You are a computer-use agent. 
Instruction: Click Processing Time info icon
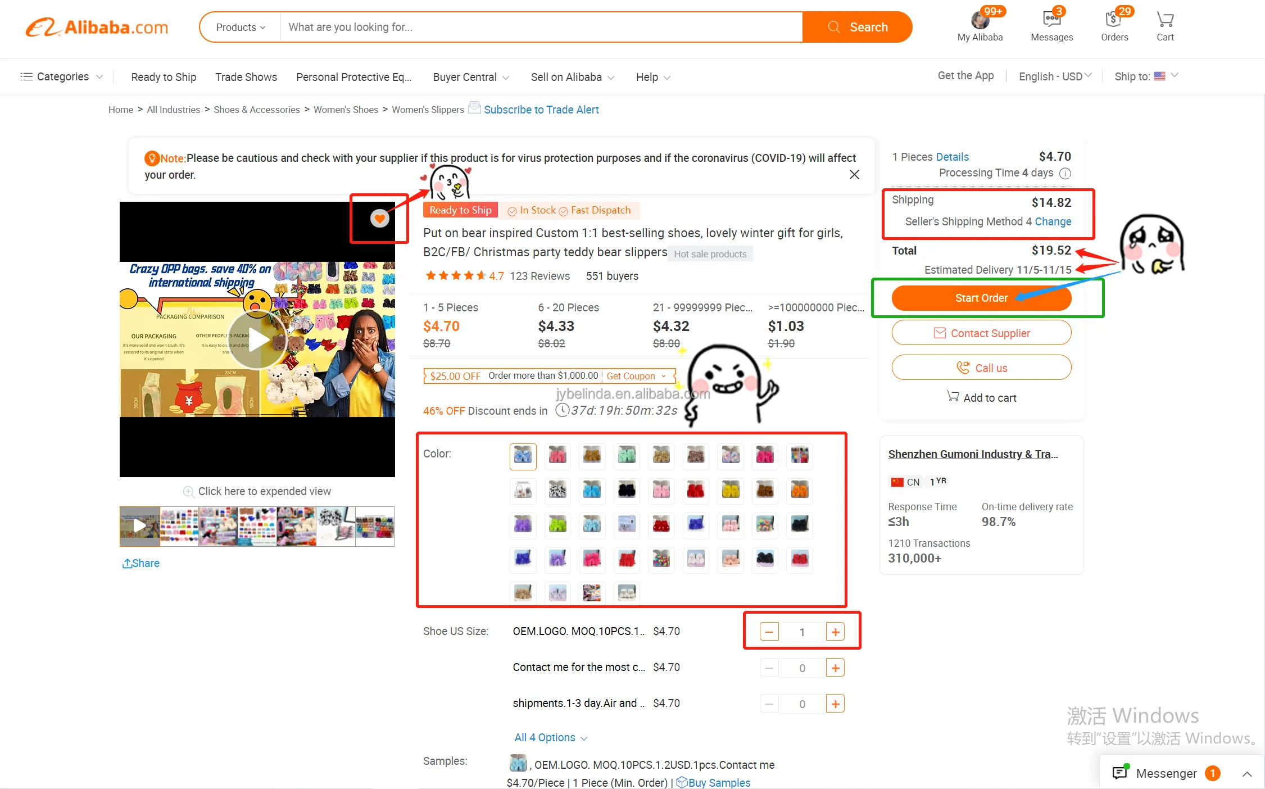click(x=1065, y=174)
